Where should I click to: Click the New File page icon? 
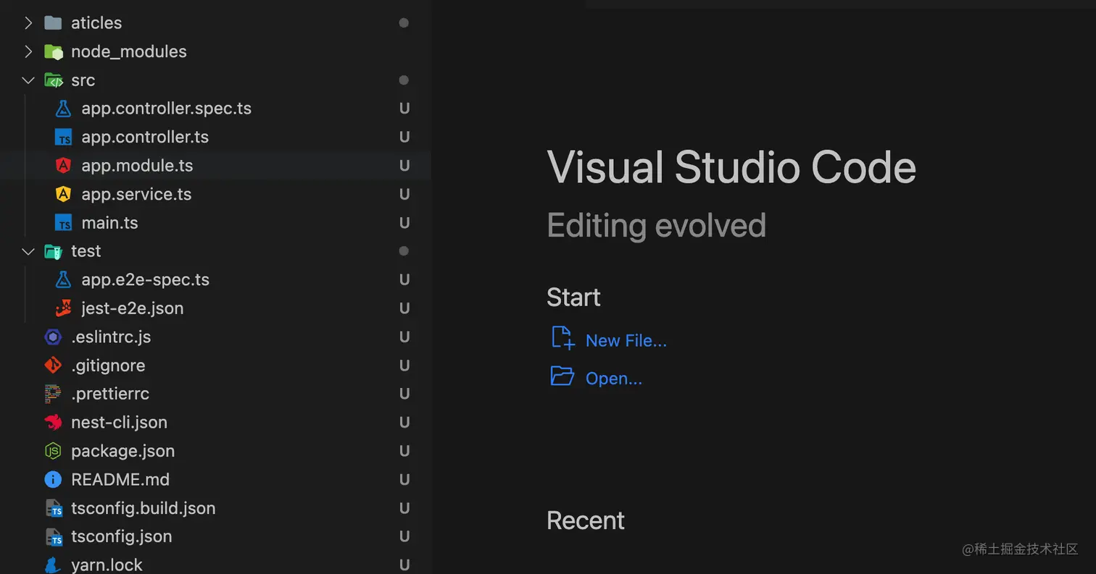point(562,338)
